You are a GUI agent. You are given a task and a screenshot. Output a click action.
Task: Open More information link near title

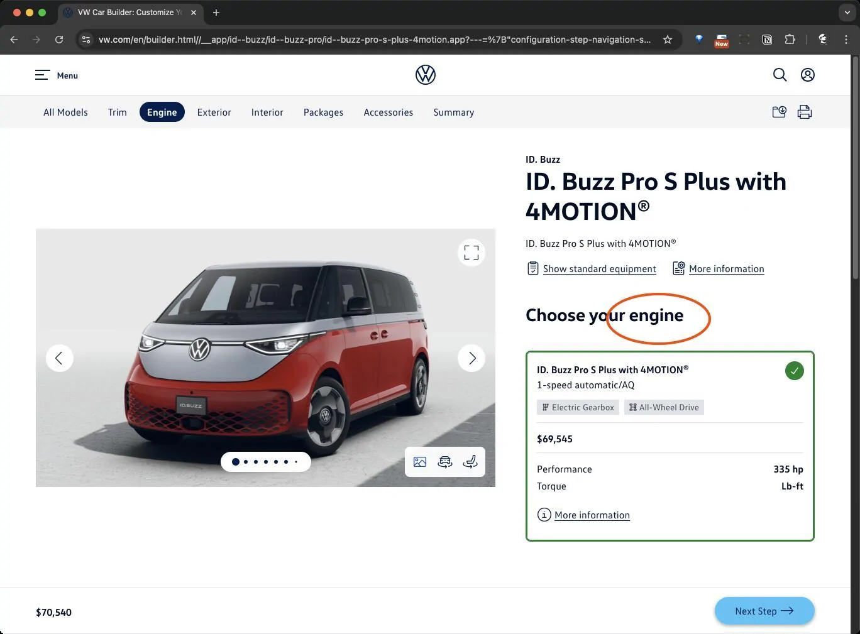(x=727, y=269)
